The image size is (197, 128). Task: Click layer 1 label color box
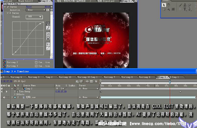(x=15, y=89)
